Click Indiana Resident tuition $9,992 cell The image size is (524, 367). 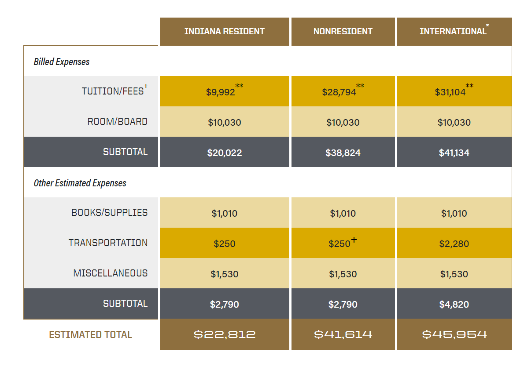[x=225, y=91]
